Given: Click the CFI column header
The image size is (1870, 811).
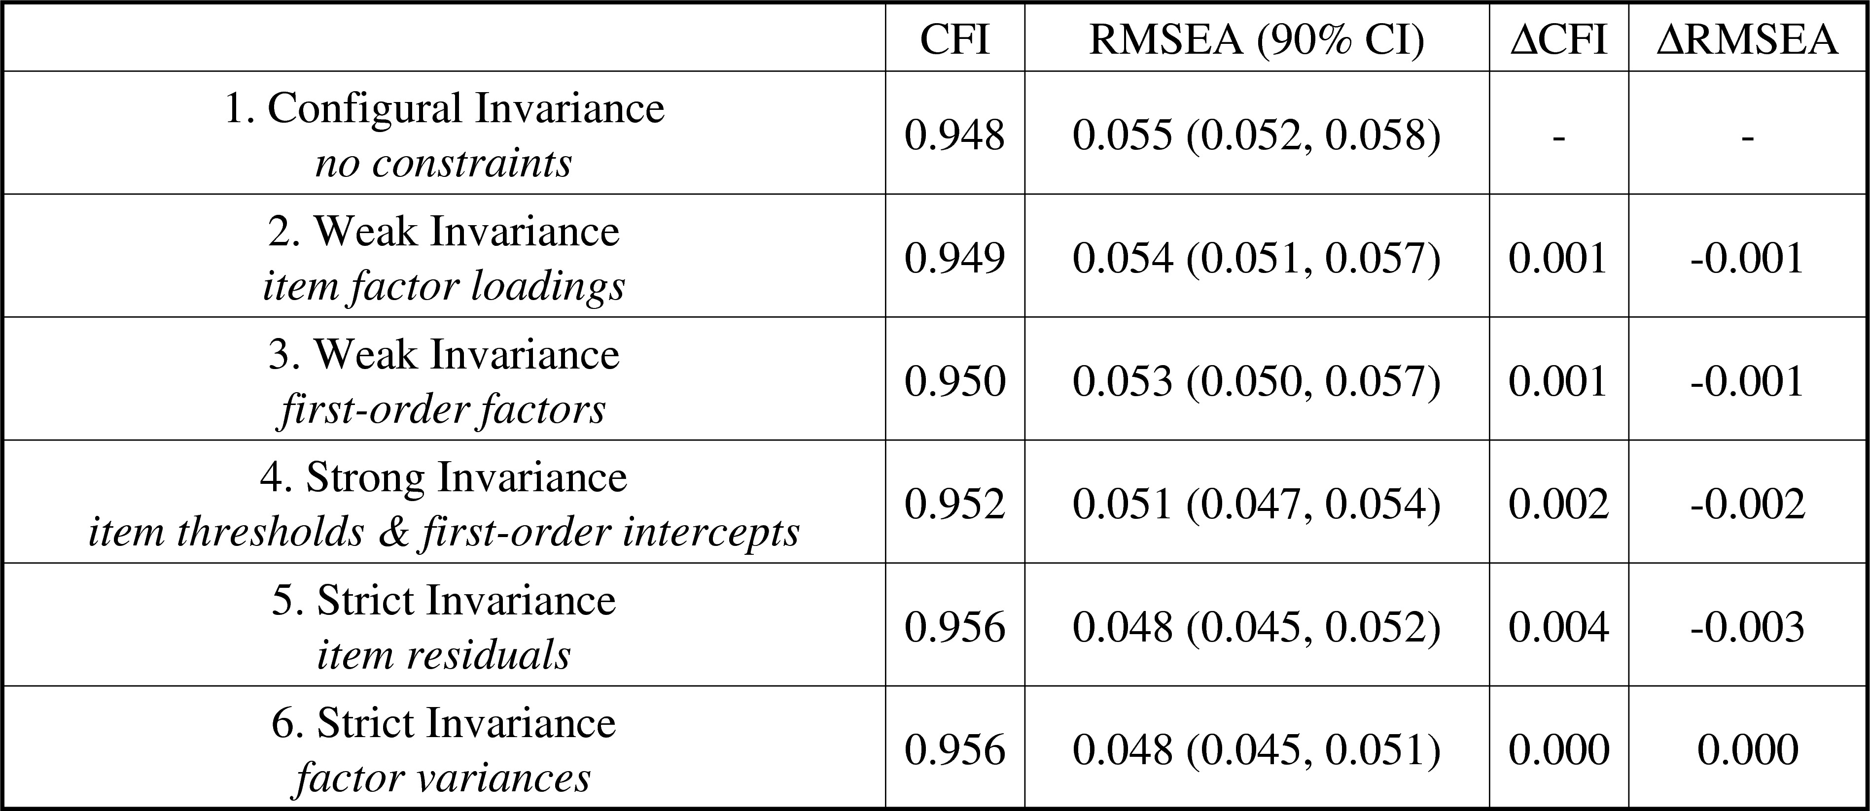Looking at the screenshot, I should point(954,40).
